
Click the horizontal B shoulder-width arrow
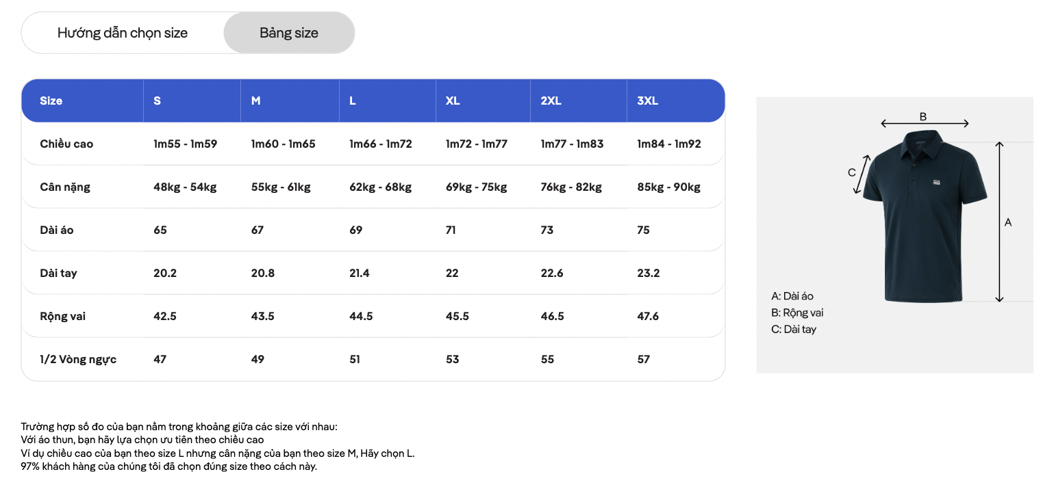925,124
